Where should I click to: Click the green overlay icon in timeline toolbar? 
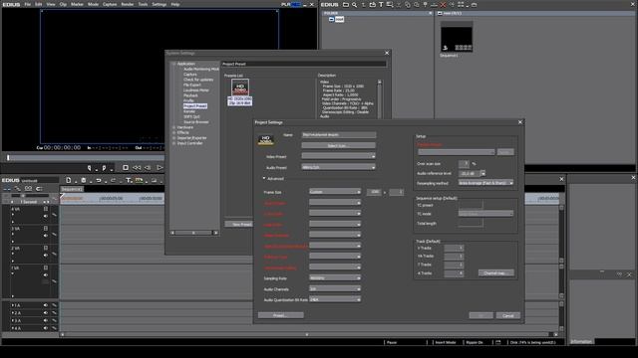click(x=140, y=180)
